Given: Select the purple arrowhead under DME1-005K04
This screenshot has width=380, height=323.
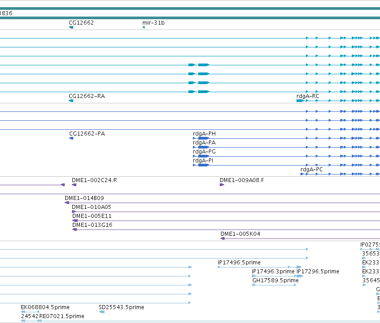Looking at the screenshot, I should (x=222, y=238).
